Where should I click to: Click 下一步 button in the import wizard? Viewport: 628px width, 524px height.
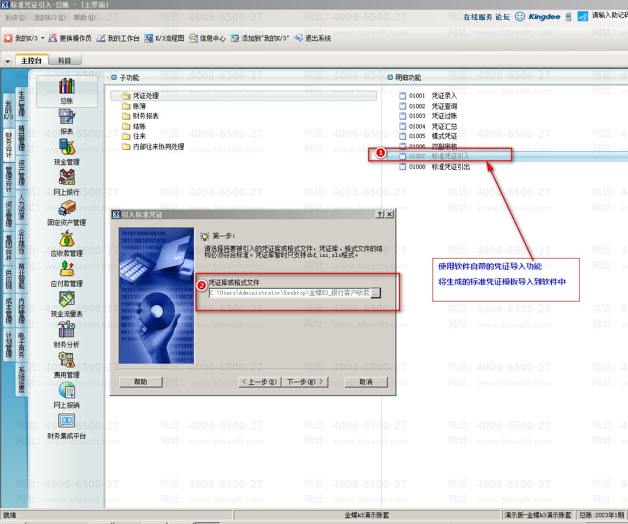(305, 382)
